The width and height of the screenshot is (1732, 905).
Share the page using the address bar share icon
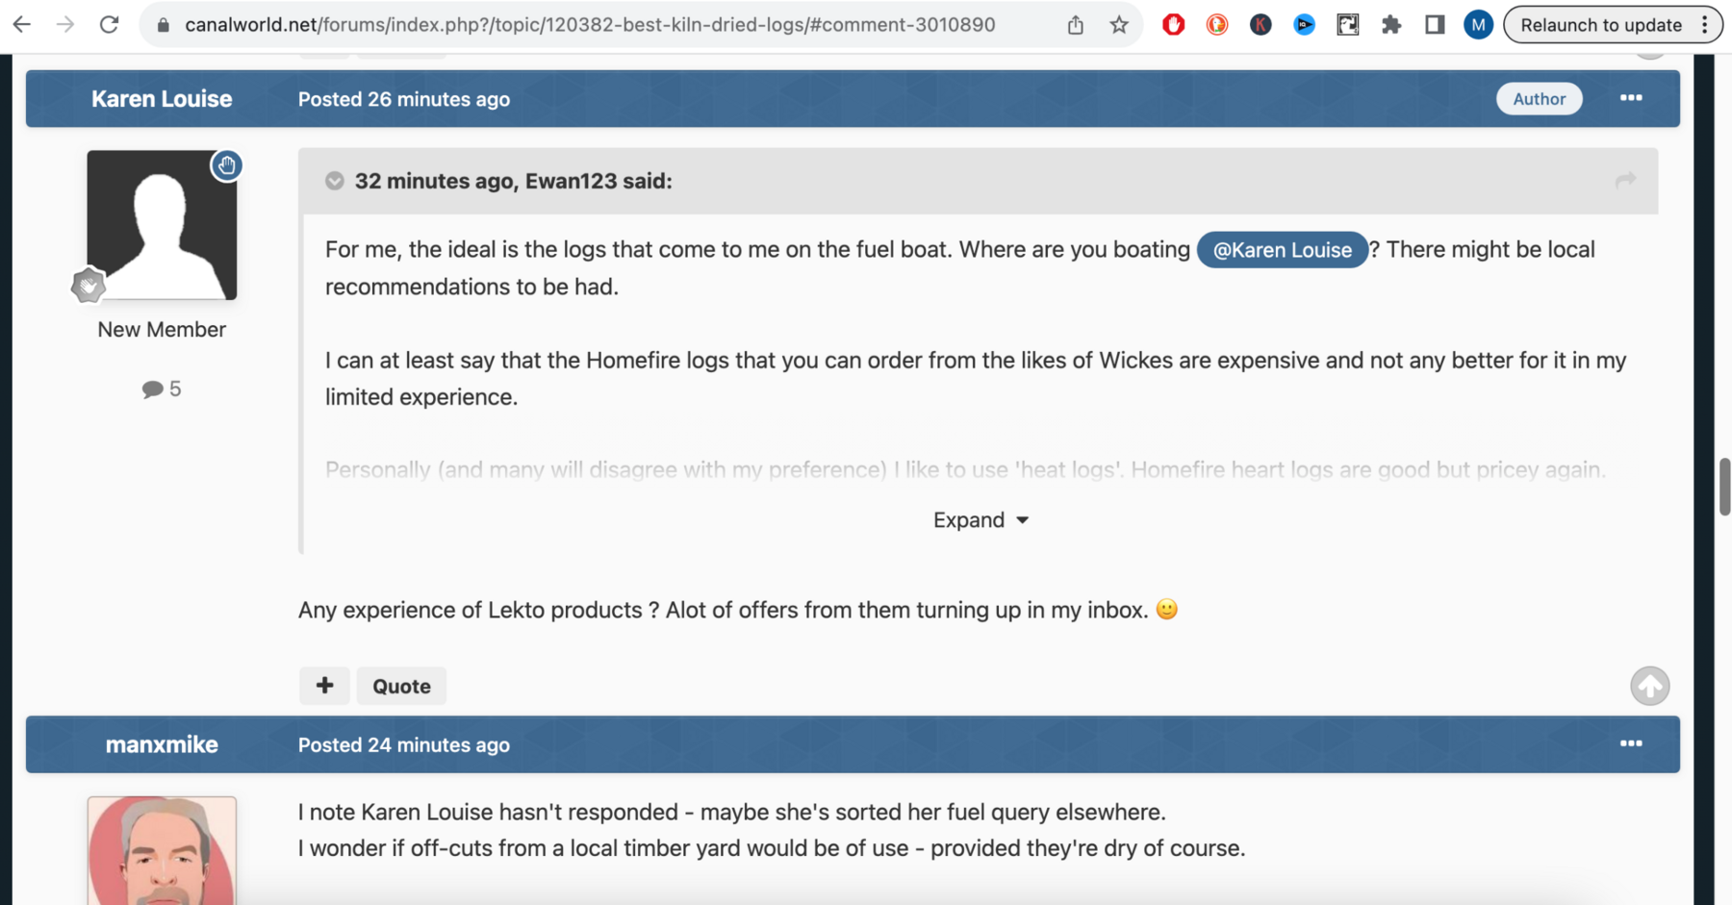[1075, 24]
